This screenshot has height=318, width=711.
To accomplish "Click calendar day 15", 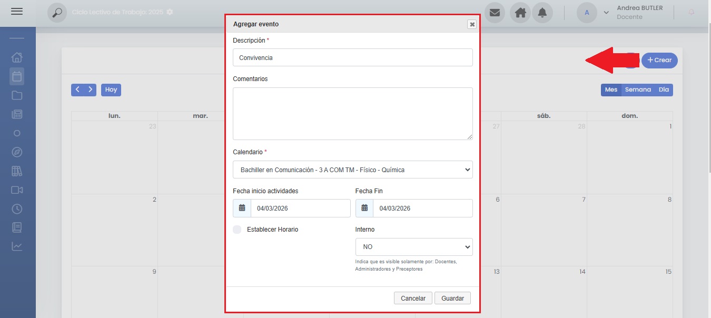I will pyautogui.click(x=668, y=272).
